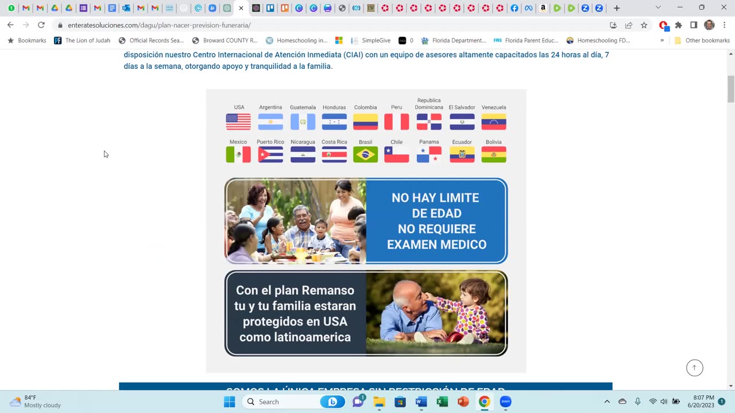Open Official Records Sea... bookmark

pos(151,41)
